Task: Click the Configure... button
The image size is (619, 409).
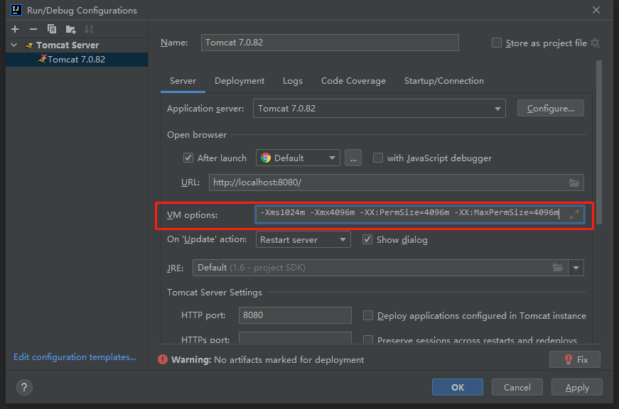Action: click(x=550, y=109)
